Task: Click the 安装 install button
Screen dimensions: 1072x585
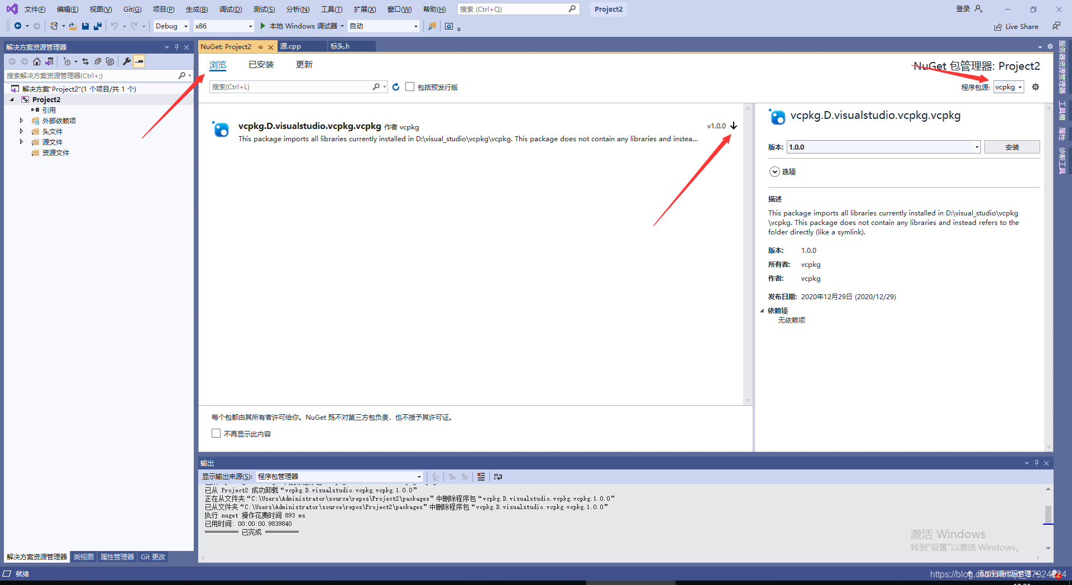Action: pyautogui.click(x=1012, y=147)
